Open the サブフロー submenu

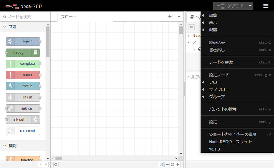pos(237,89)
